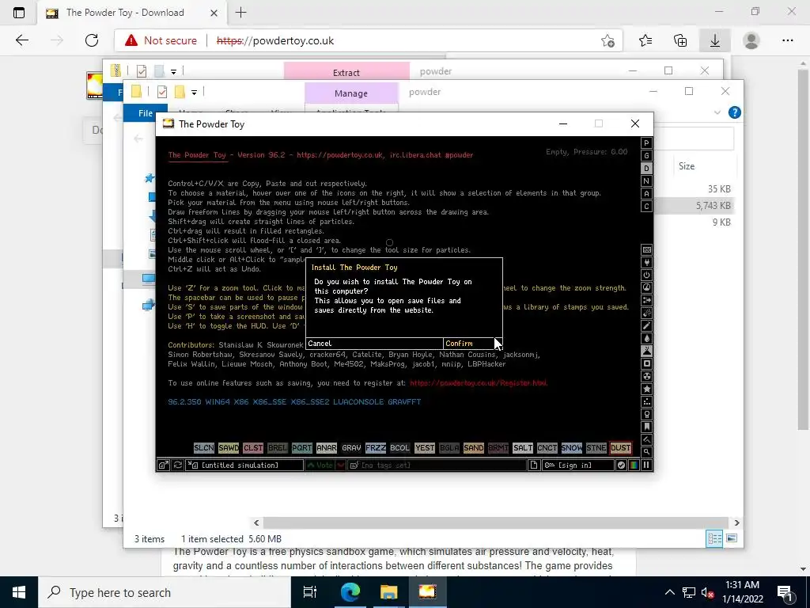Open the Sensors menu gauge icon
The height and width of the screenshot is (608, 810).
646,287
